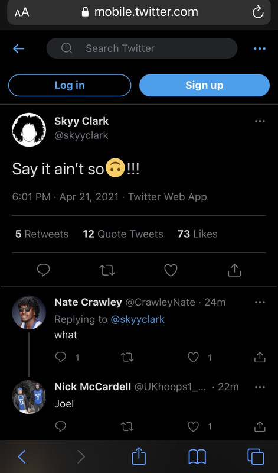The image size is (278, 473).
Task: Open Skyy Clark's profile picture
Action: tap(29, 129)
